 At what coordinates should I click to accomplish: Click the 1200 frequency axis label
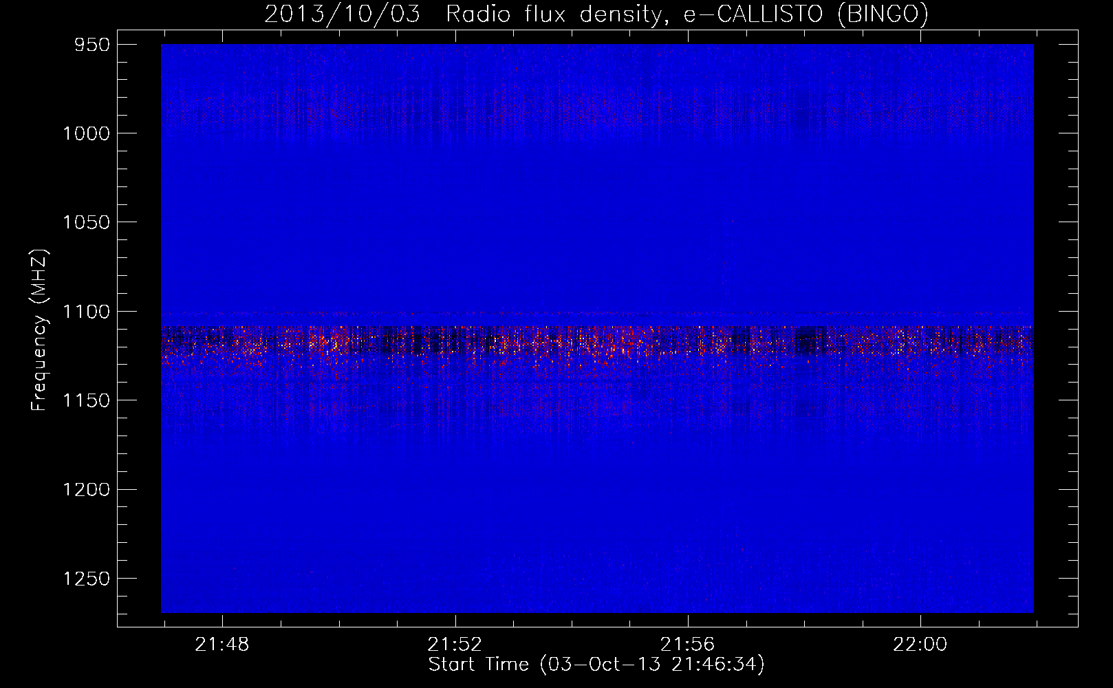[85, 490]
